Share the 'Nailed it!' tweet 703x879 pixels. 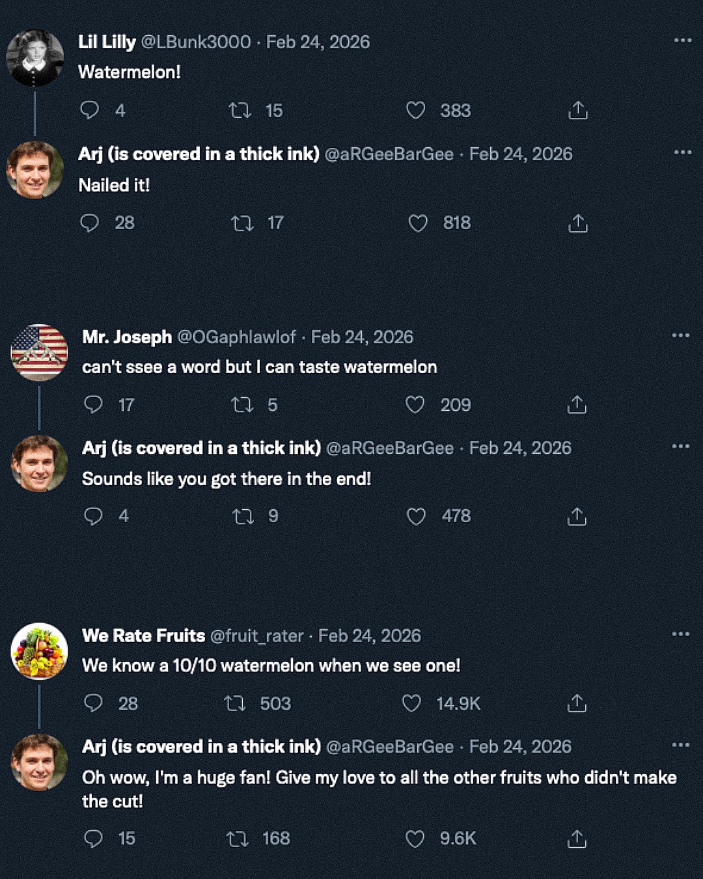577,223
